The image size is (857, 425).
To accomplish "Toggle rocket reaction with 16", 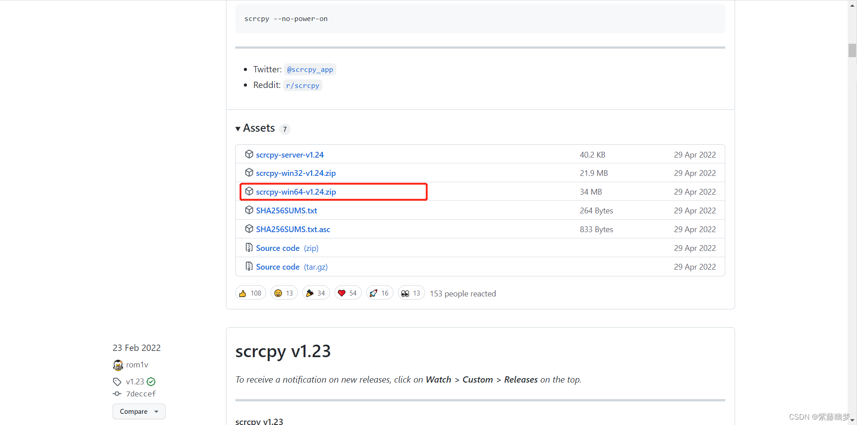I will (x=379, y=293).
